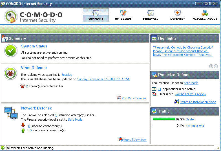The image size is (221, 151).
Task: Open the Miscellaneous tab
Action: pos(205,15)
